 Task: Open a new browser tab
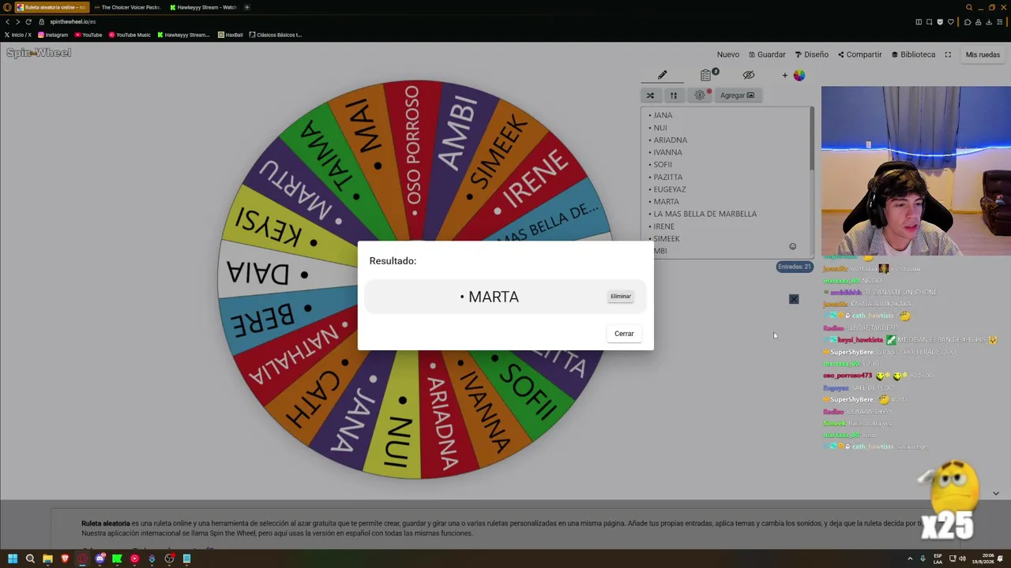click(246, 7)
